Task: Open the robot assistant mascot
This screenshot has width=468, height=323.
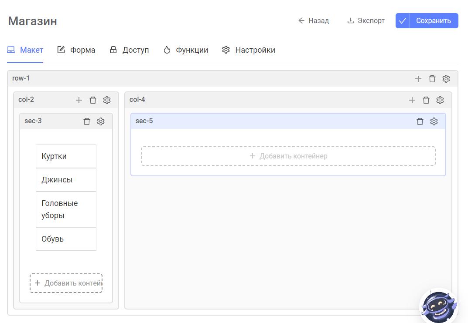Action: click(x=439, y=306)
